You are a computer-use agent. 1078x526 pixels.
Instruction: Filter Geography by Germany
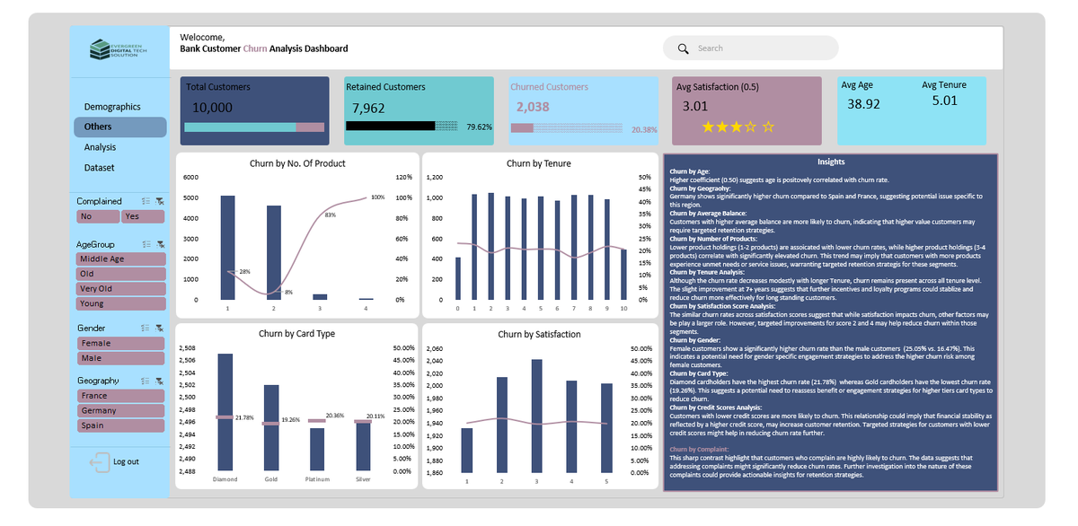120,410
